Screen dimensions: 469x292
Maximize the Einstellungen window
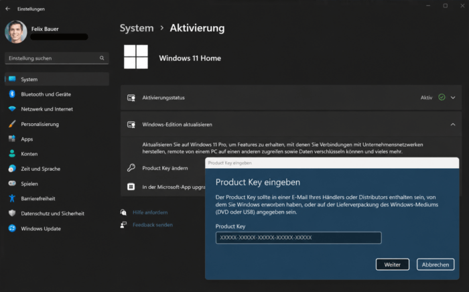click(446, 5)
